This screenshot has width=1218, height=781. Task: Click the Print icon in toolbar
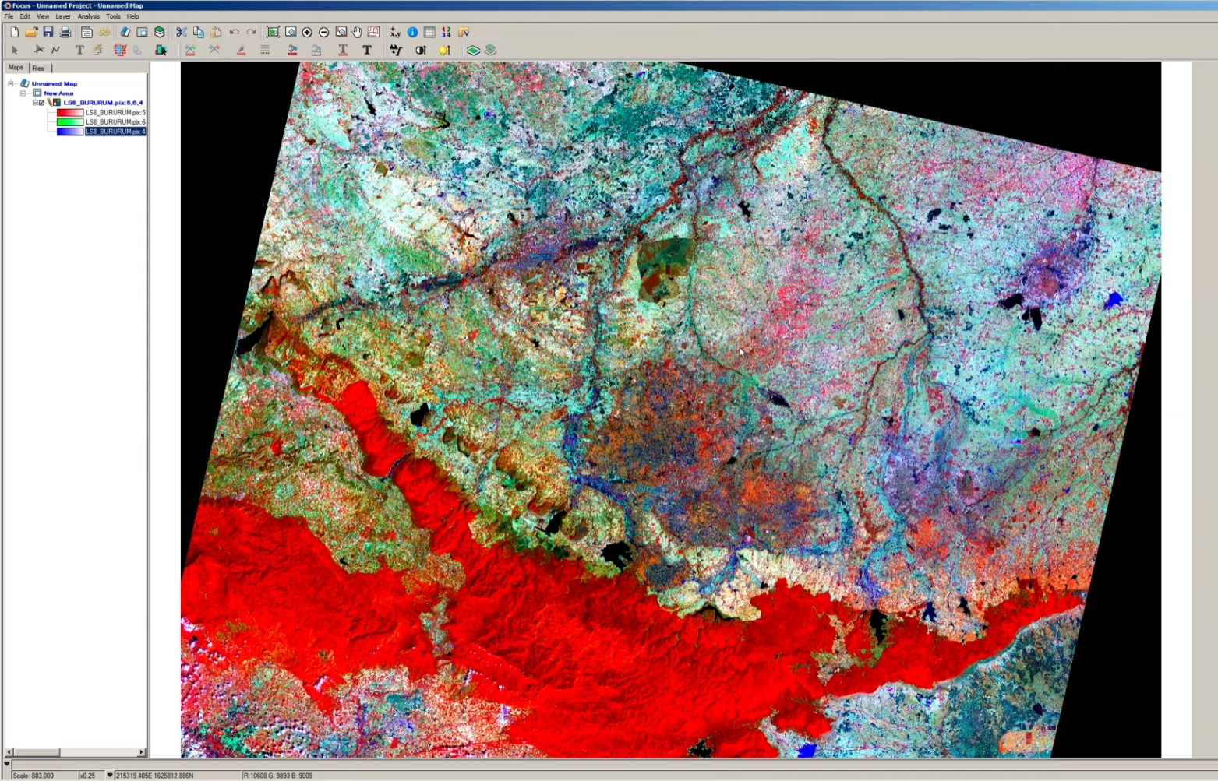click(x=65, y=32)
